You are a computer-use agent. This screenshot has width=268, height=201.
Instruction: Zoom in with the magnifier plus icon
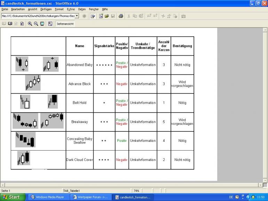[x=30, y=24]
